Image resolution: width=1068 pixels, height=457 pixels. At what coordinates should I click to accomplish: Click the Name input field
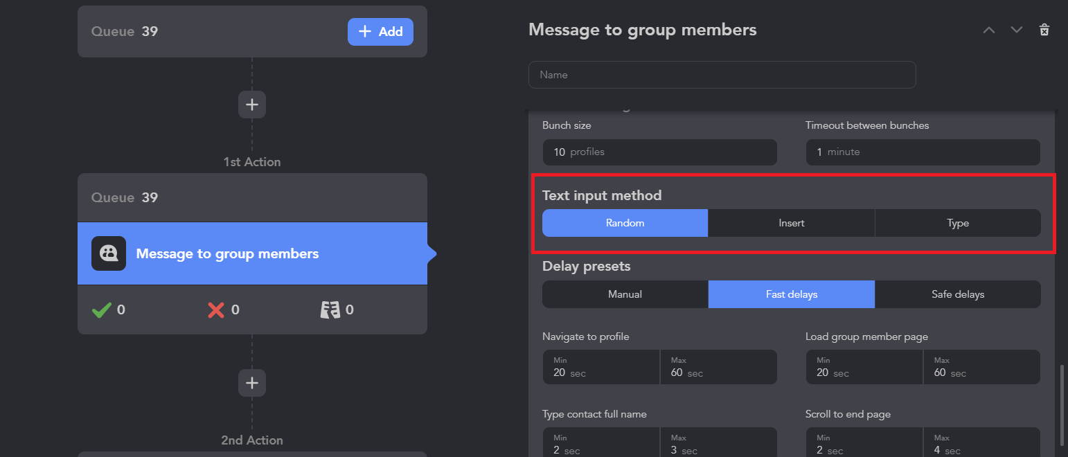tap(722, 75)
